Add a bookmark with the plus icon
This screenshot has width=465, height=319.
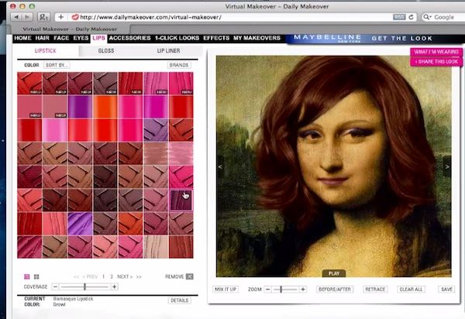pos(60,17)
